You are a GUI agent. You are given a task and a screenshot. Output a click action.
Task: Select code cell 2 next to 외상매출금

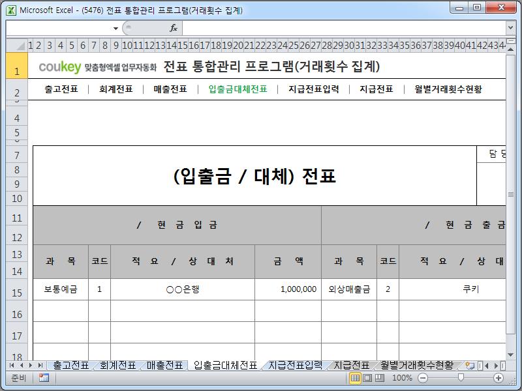[388, 289]
